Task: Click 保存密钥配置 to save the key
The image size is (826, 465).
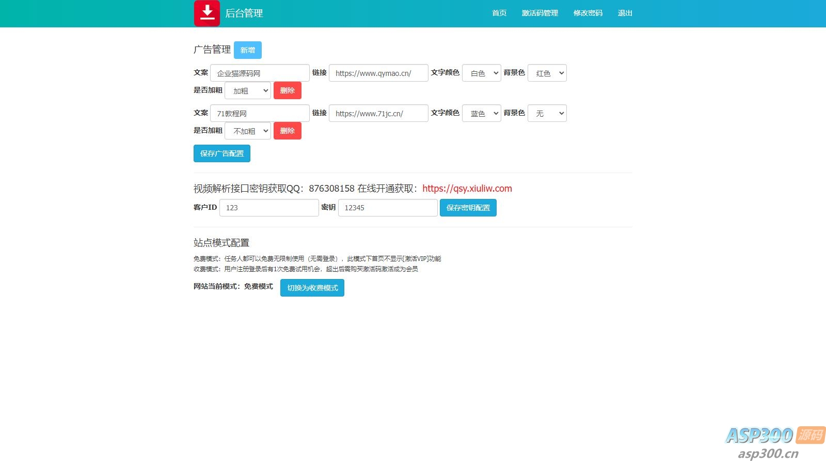Action: tap(468, 208)
